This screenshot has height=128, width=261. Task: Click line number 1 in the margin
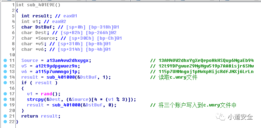[x=13, y=5]
